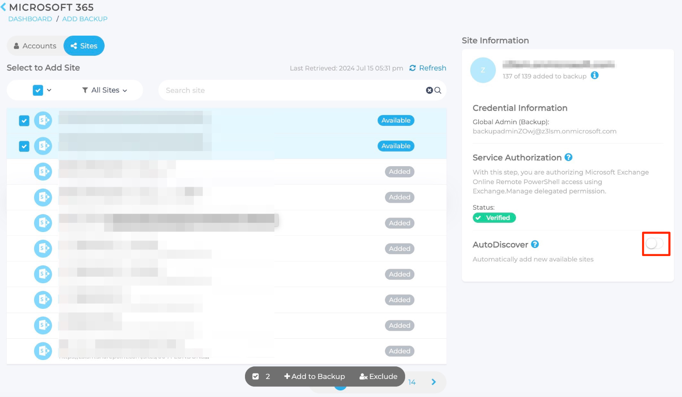Screen dimensions: 682x397
Task: Expand the select-all dropdown chevron
Action: pyautogui.click(x=49, y=90)
